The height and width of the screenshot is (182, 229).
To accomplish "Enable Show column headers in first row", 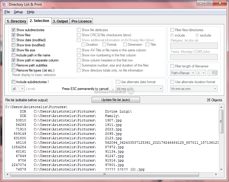I will pos(79,60).
